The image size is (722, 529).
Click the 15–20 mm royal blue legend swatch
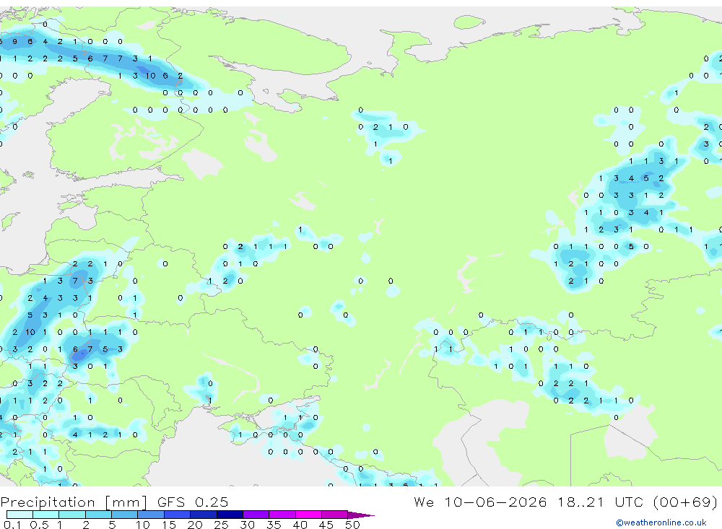point(177,515)
